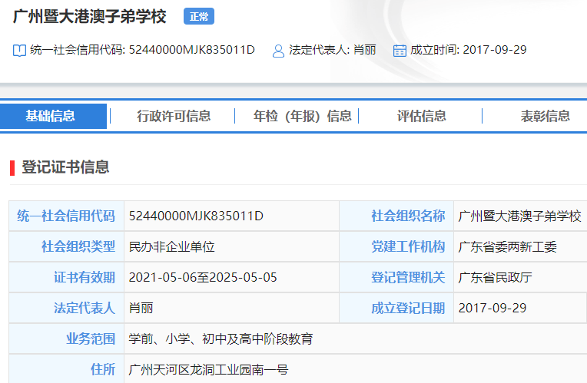Open the 年检（年报）信息 tab

pos(303,116)
